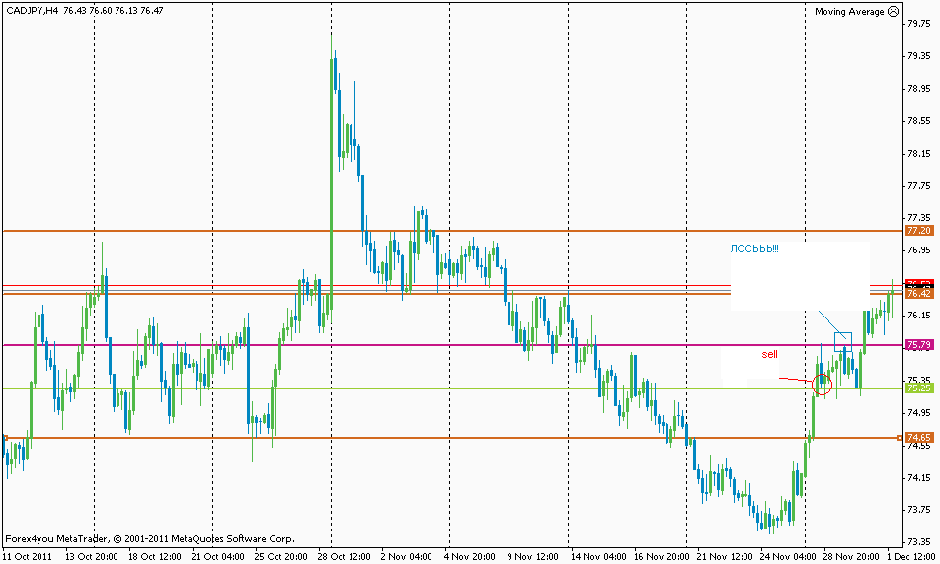Screen dimensions: 940x564
Task: Click the 'Moving Average' expert label text
Action: 849,12
